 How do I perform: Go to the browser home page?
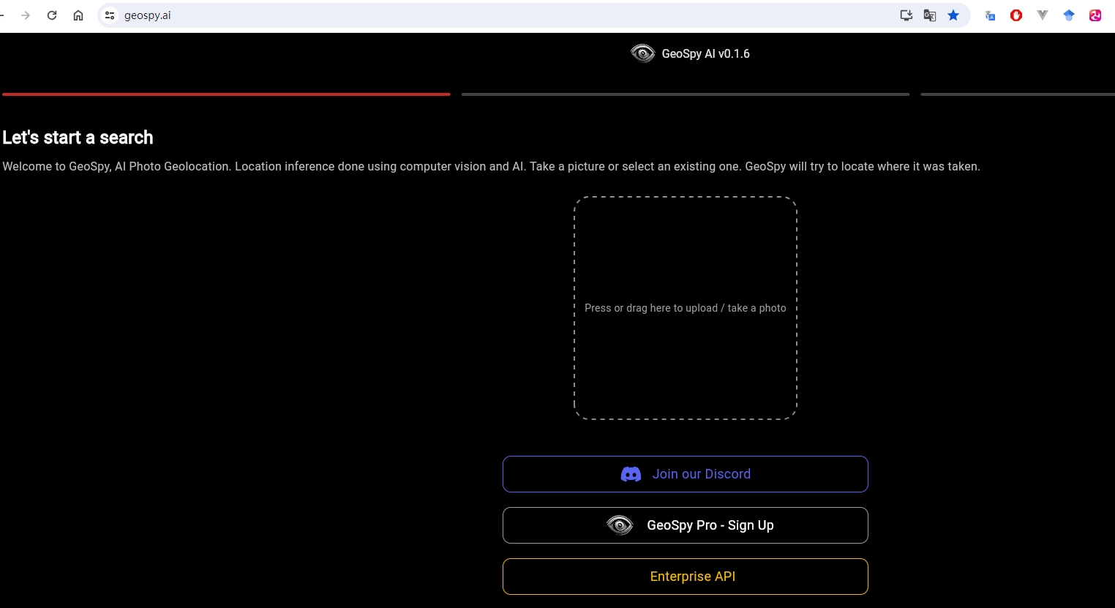pos(78,15)
